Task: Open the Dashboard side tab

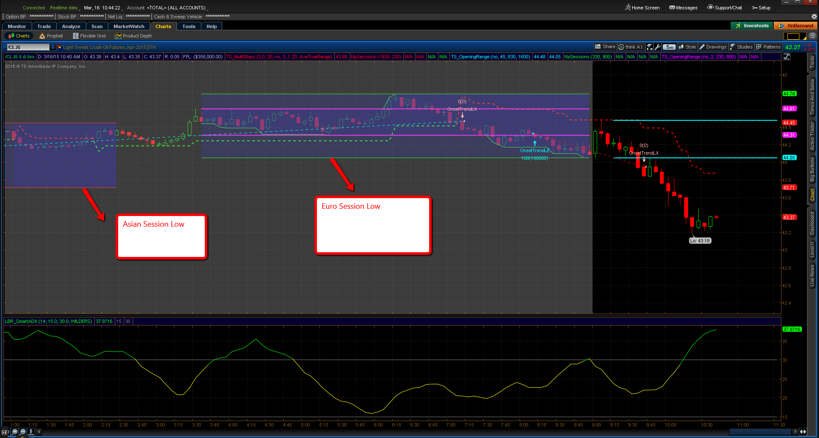Action: tap(812, 224)
